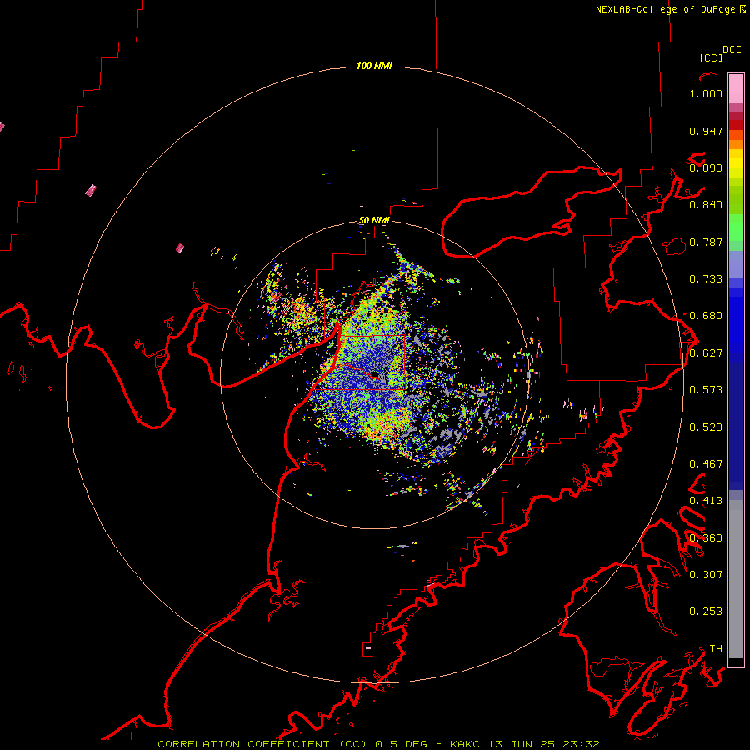
Task: Click the NEXLAB-College of DuPage title text
Action: tap(670, 9)
